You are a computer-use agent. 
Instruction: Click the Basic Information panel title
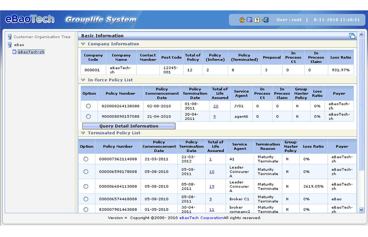(x=102, y=36)
